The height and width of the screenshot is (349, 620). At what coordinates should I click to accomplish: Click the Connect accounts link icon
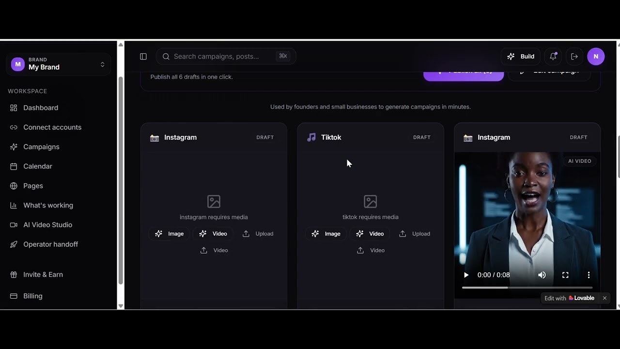(x=14, y=127)
